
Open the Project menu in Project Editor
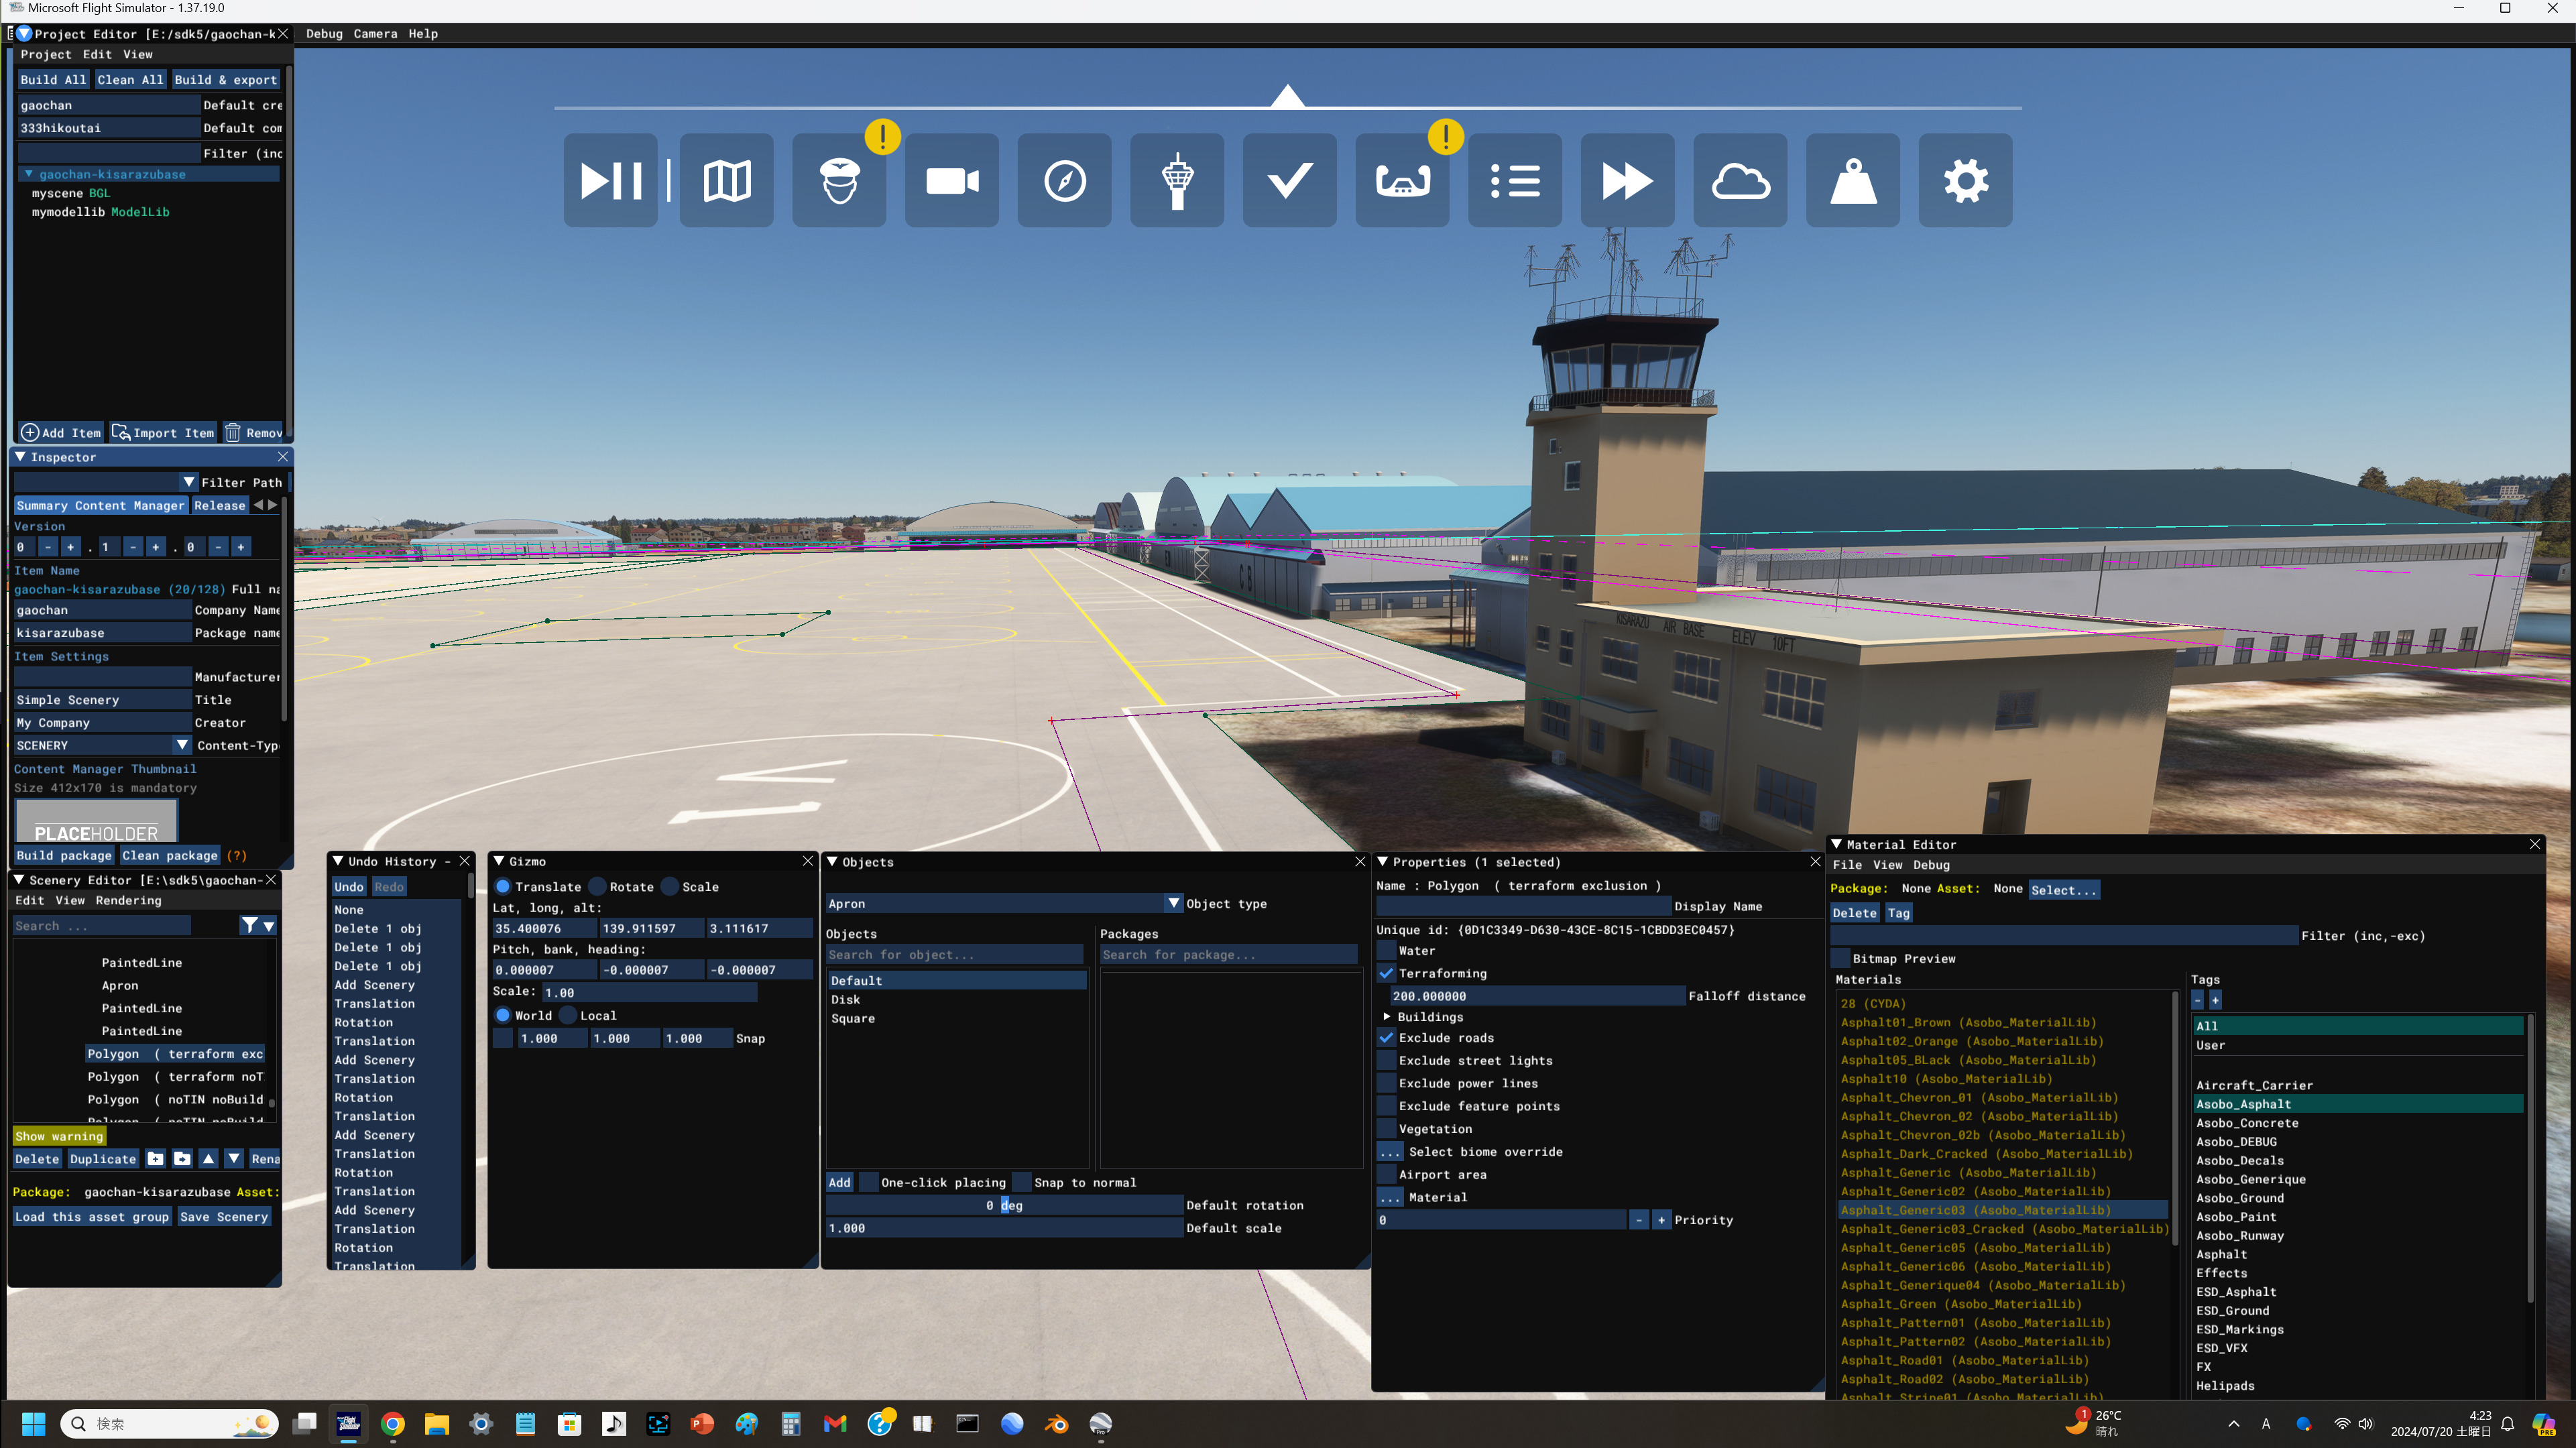pos(46,55)
